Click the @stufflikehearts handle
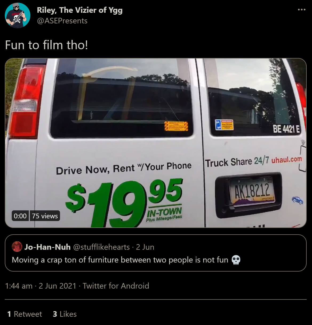The width and height of the screenshot is (312, 325). pyautogui.click(x=101, y=247)
